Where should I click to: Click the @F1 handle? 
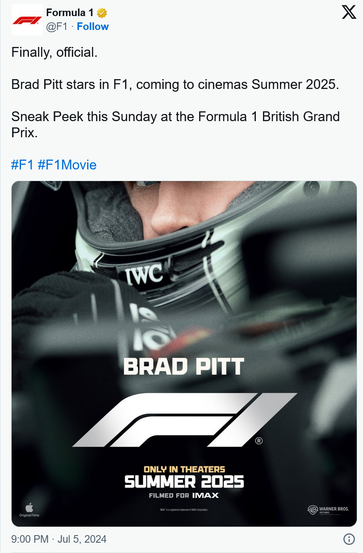pos(57,26)
